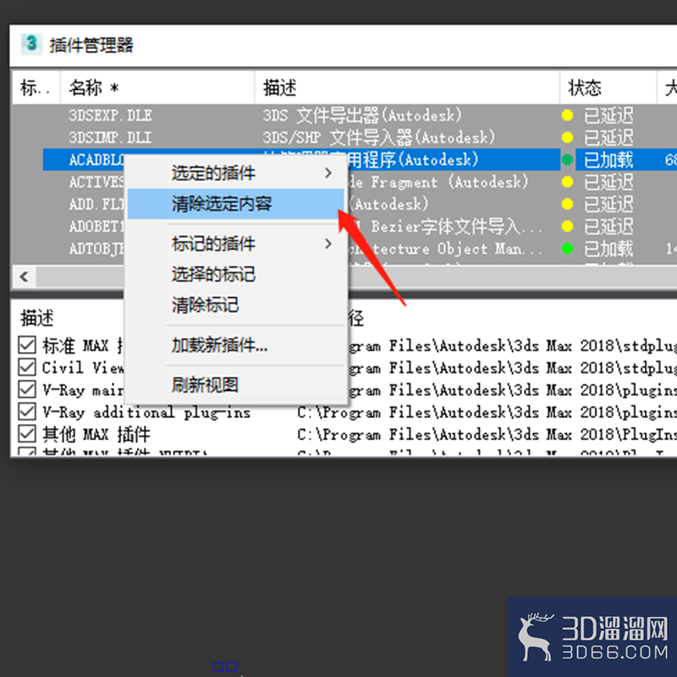
Task: Open the 标记的插件 submenu
Action: click(x=236, y=244)
